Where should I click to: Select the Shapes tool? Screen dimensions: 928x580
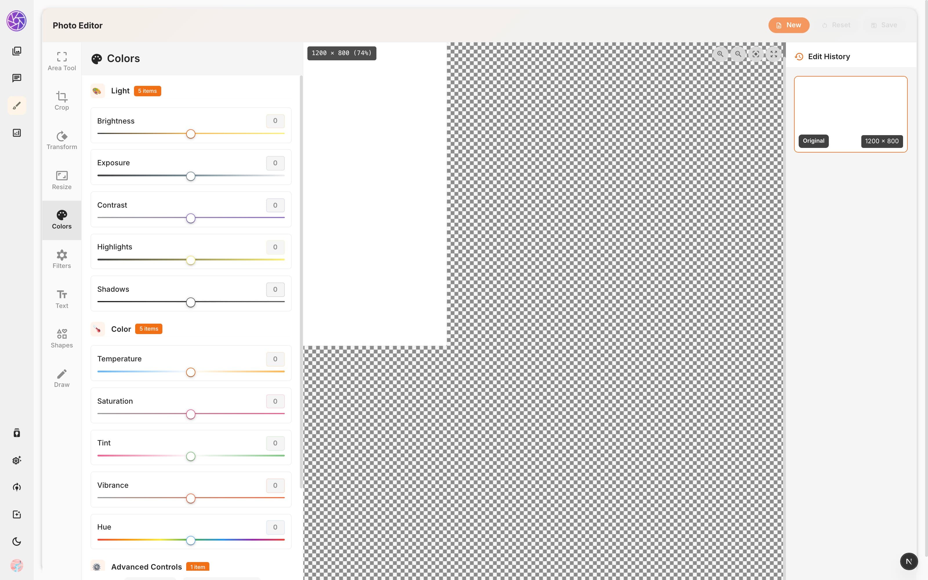tap(61, 339)
